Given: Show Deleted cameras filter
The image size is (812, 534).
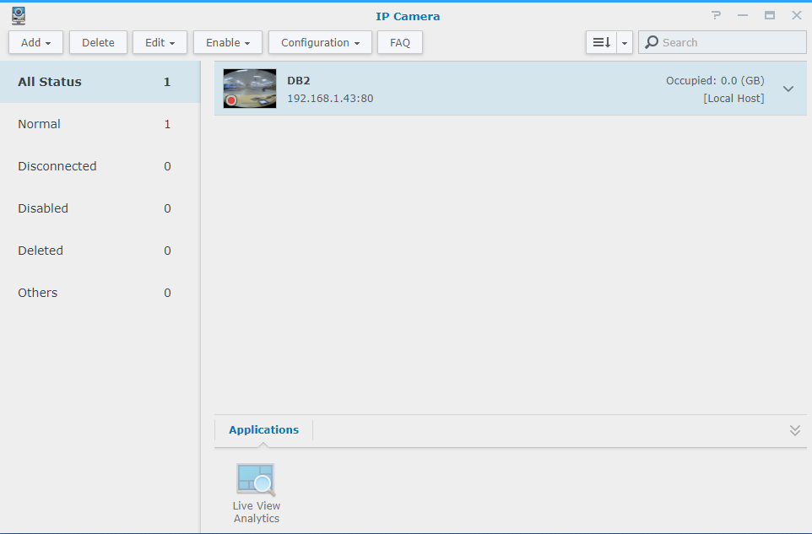Looking at the screenshot, I should (100, 251).
